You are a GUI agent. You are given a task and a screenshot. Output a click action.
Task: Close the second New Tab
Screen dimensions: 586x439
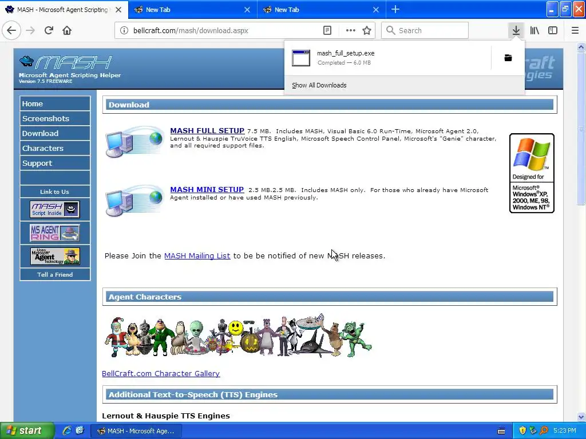[247, 10]
